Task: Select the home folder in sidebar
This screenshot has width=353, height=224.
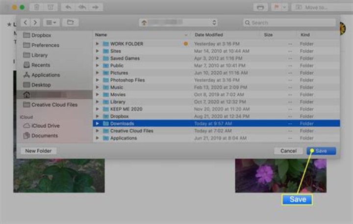Action: point(54,95)
